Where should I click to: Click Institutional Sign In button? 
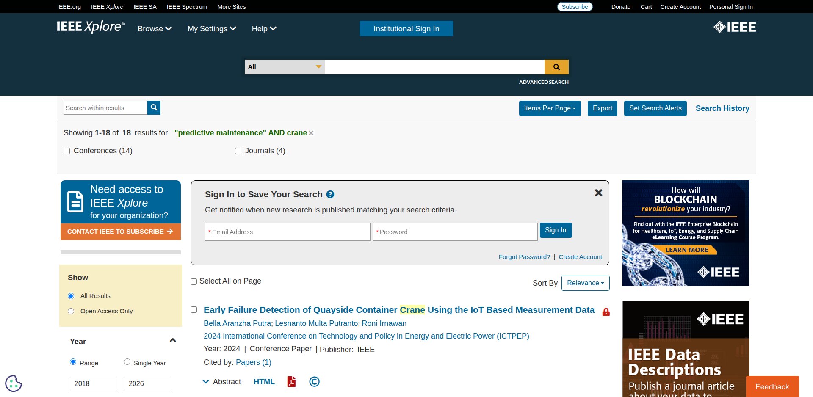click(x=406, y=29)
